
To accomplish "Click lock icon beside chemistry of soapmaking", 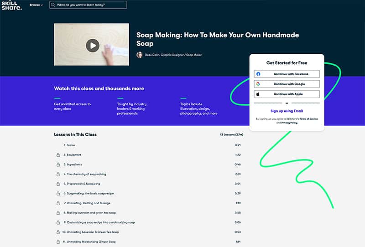I will point(58,174).
